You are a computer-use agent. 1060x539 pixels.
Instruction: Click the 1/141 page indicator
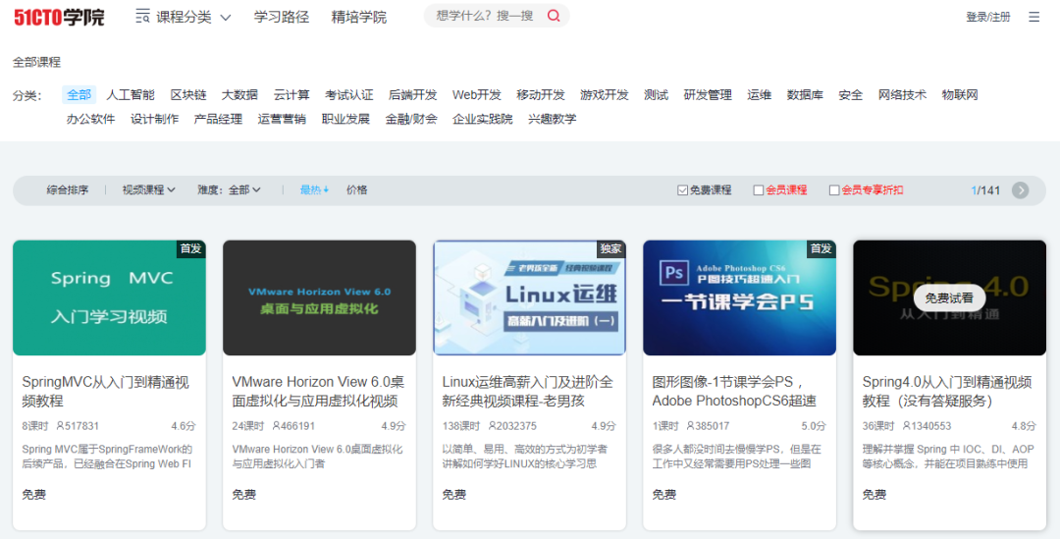[x=985, y=190]
